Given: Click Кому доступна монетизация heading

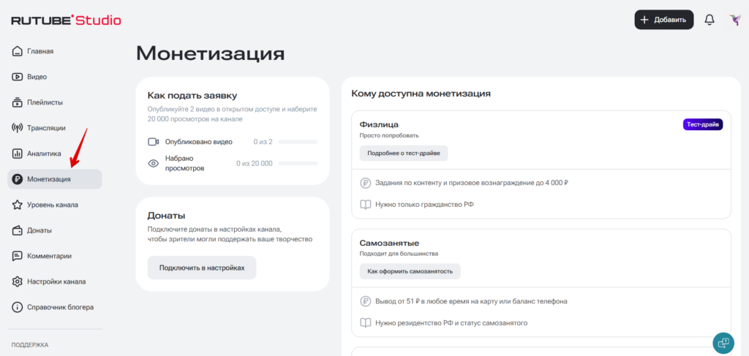Looking at the screenshot, I should pos(421,94).
